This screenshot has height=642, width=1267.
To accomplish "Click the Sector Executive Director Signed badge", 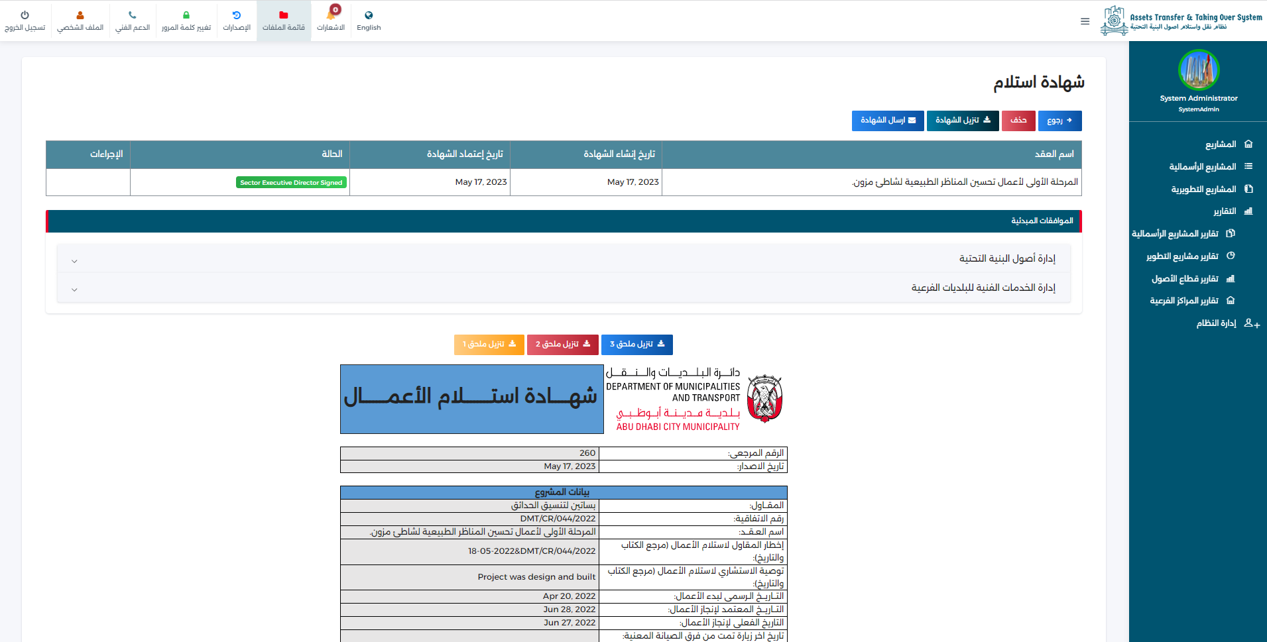I will (291, 182).
